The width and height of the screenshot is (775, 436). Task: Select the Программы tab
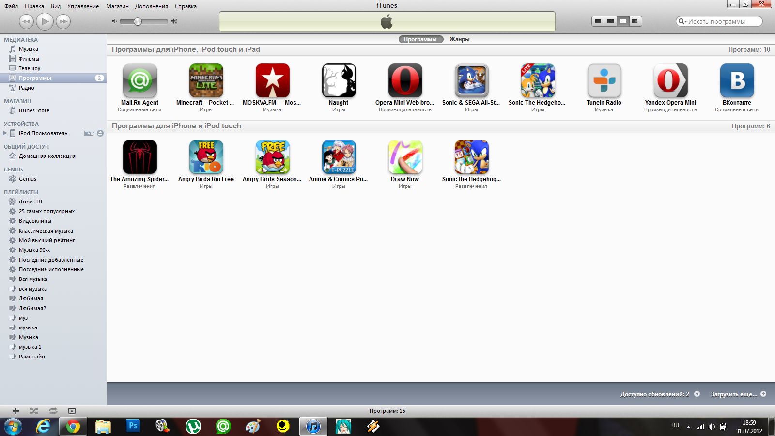[420, 39]
